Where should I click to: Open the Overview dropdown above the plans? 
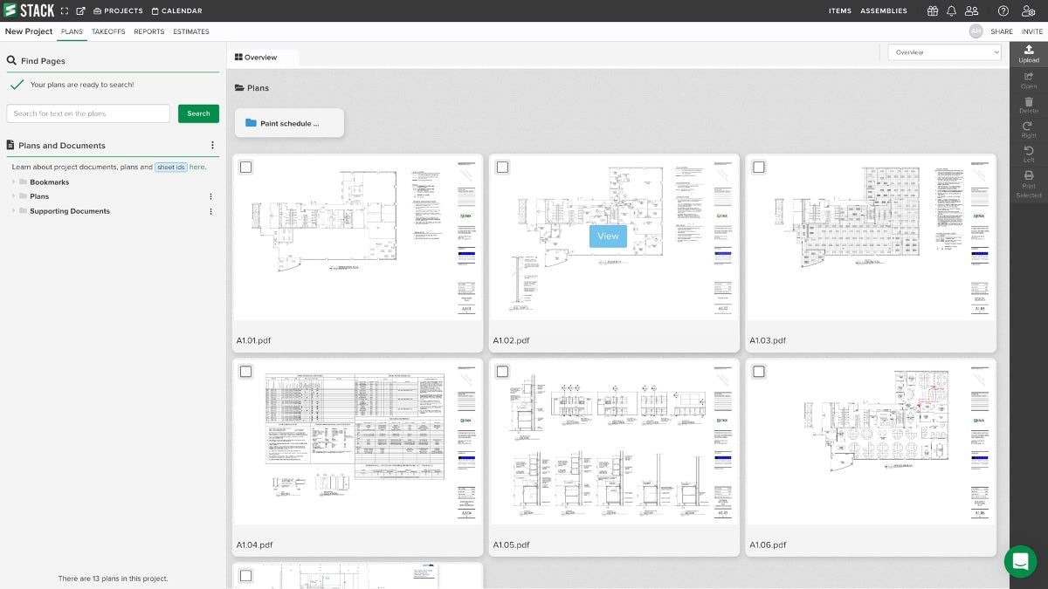pyautogui.click(x=944, y=51)
